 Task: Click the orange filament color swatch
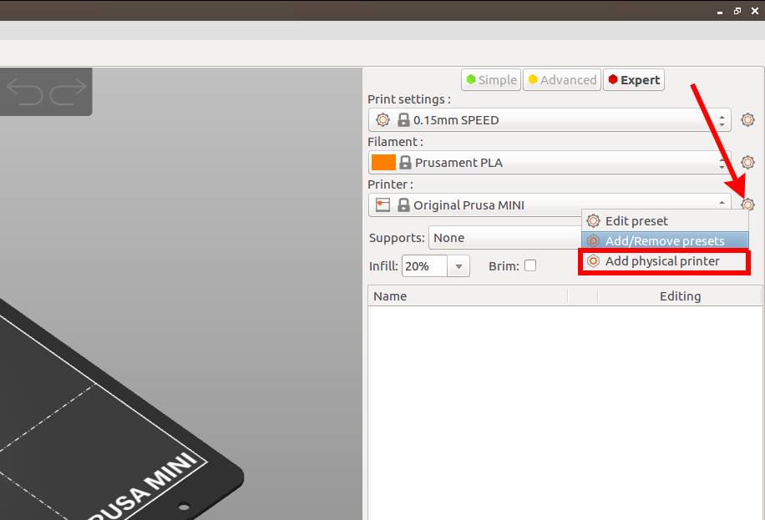point(383,163)
